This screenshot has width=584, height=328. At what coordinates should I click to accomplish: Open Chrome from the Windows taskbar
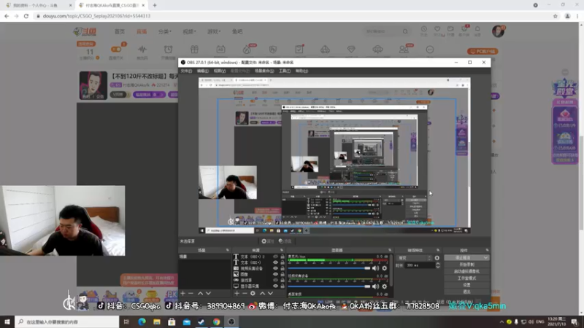point(216,321)
